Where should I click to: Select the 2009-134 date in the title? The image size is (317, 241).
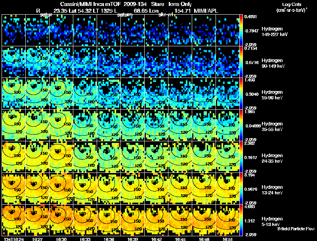click(135, 4)
